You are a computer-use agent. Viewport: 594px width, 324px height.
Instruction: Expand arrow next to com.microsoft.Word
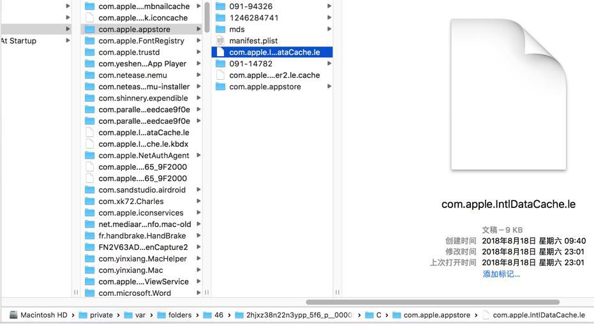[198, 293]
